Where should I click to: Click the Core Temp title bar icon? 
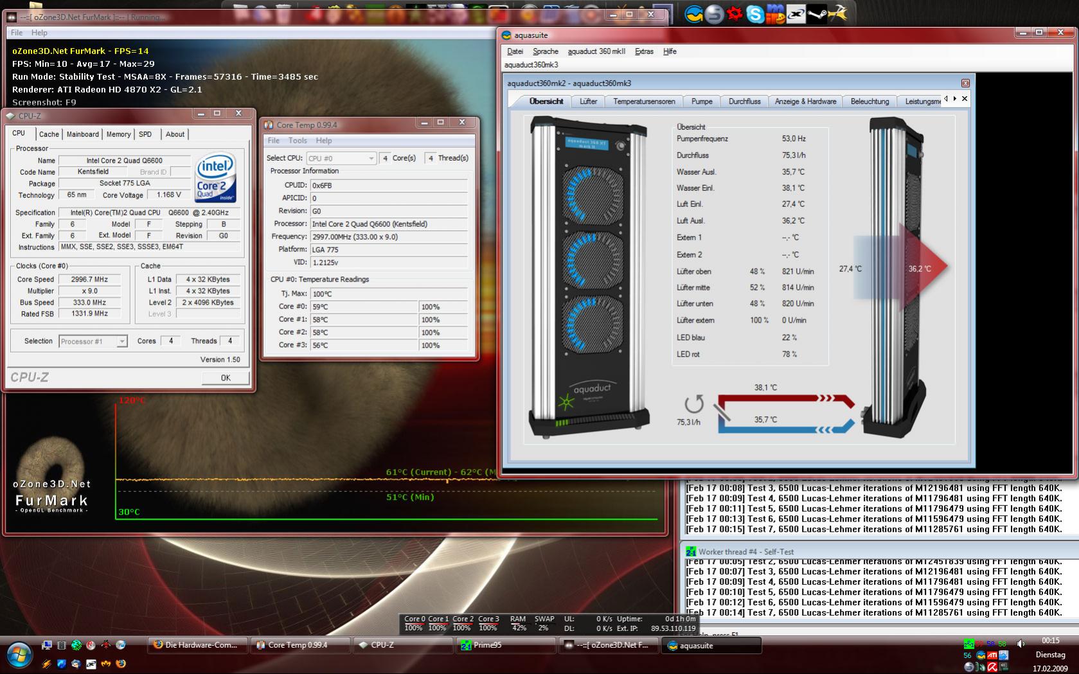(x=270, y=125)
